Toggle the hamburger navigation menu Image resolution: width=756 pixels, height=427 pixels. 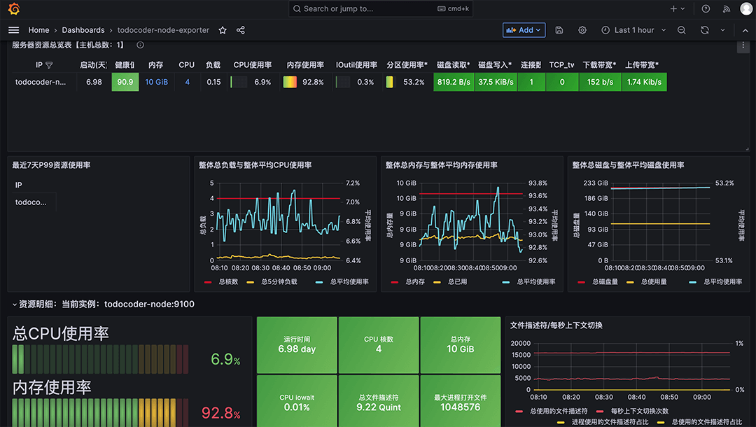tap(13, 30)
